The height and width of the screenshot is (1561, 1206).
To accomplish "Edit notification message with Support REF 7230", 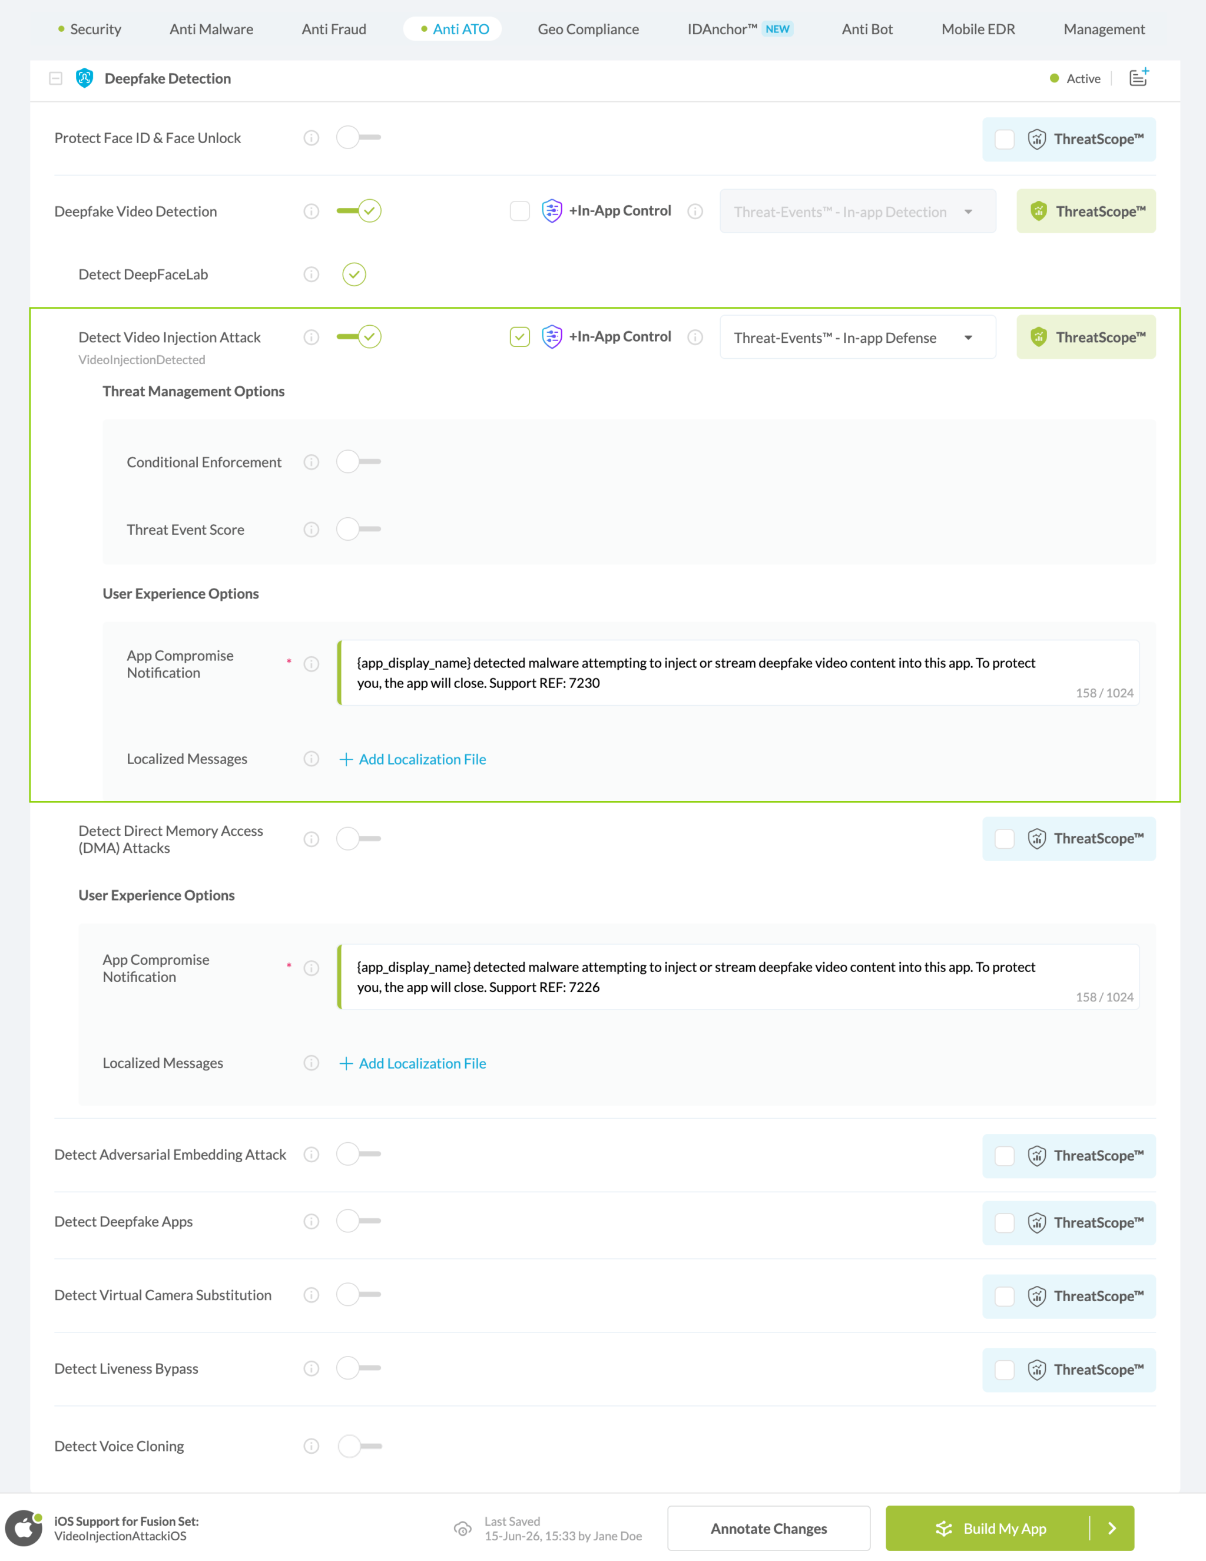I will (x=738, y=673).
